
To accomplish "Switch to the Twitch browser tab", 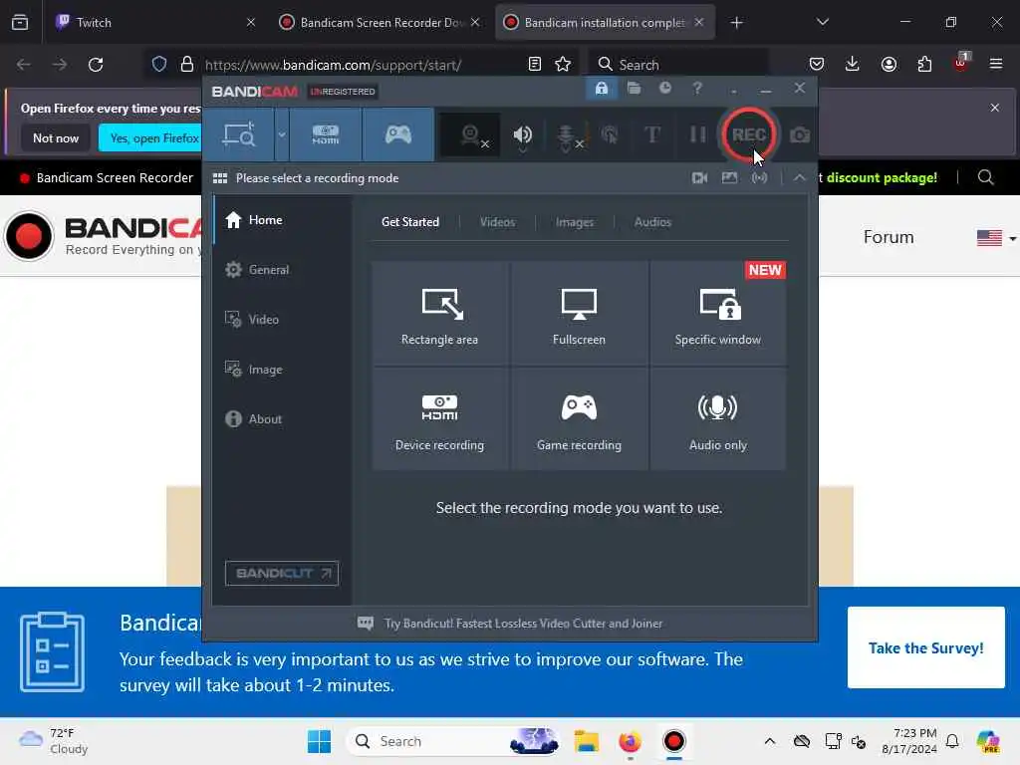I will [154, 22].
